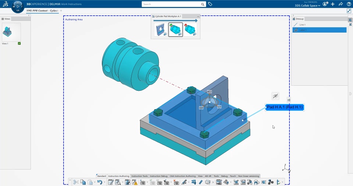Viewport: 353px width, 186px height.
Task: Minimize the Cylinder Pad Workplan panel
Action: 198,16
